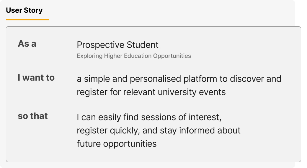Click the orange underline beneath User Story
The height and width of the screenshot is (168, 307).
27,19
